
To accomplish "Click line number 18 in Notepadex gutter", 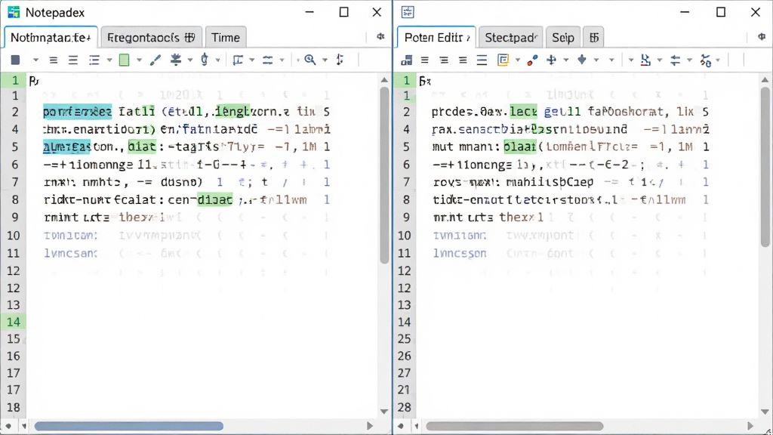I will (x=14, y=407).
